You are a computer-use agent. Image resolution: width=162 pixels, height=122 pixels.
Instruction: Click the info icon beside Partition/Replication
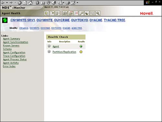49,51
